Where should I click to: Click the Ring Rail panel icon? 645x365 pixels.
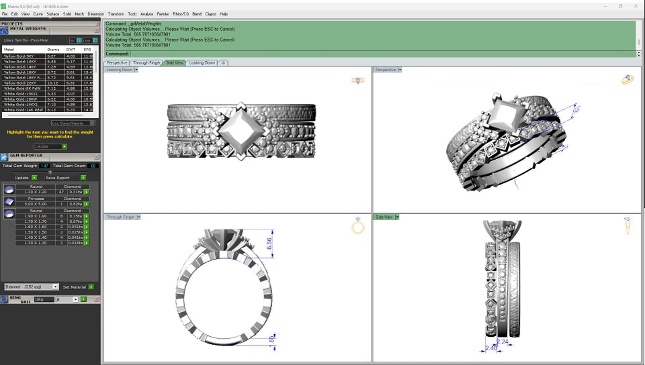pos(5,299)
